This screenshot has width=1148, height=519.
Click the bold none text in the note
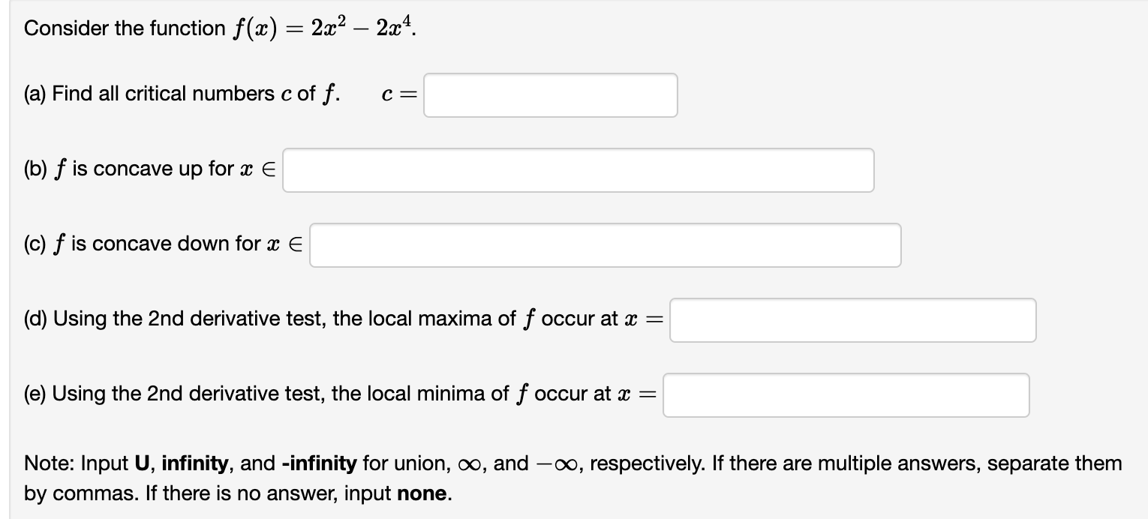(420, 493)
